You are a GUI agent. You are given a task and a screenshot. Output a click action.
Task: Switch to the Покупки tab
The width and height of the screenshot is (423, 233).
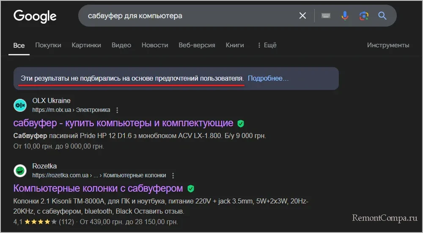click(x=48, y=45)
